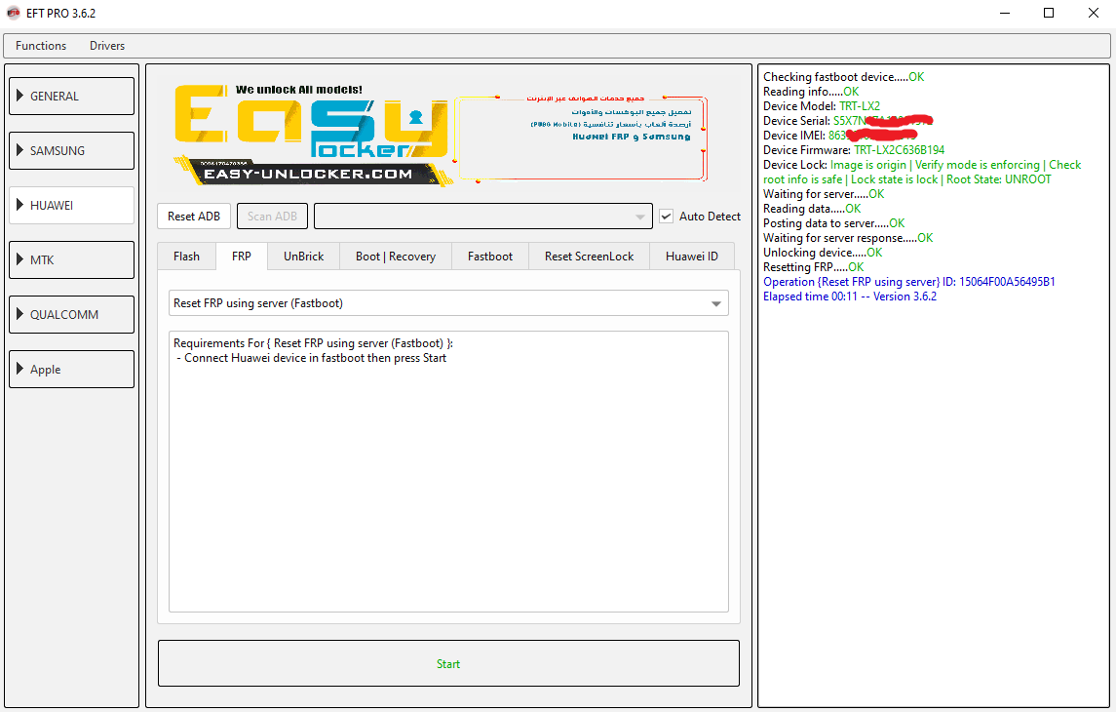Click the Arabic advertisement banner box
The width and height of the screenshot is (1116, 712).
pos(581,138)
